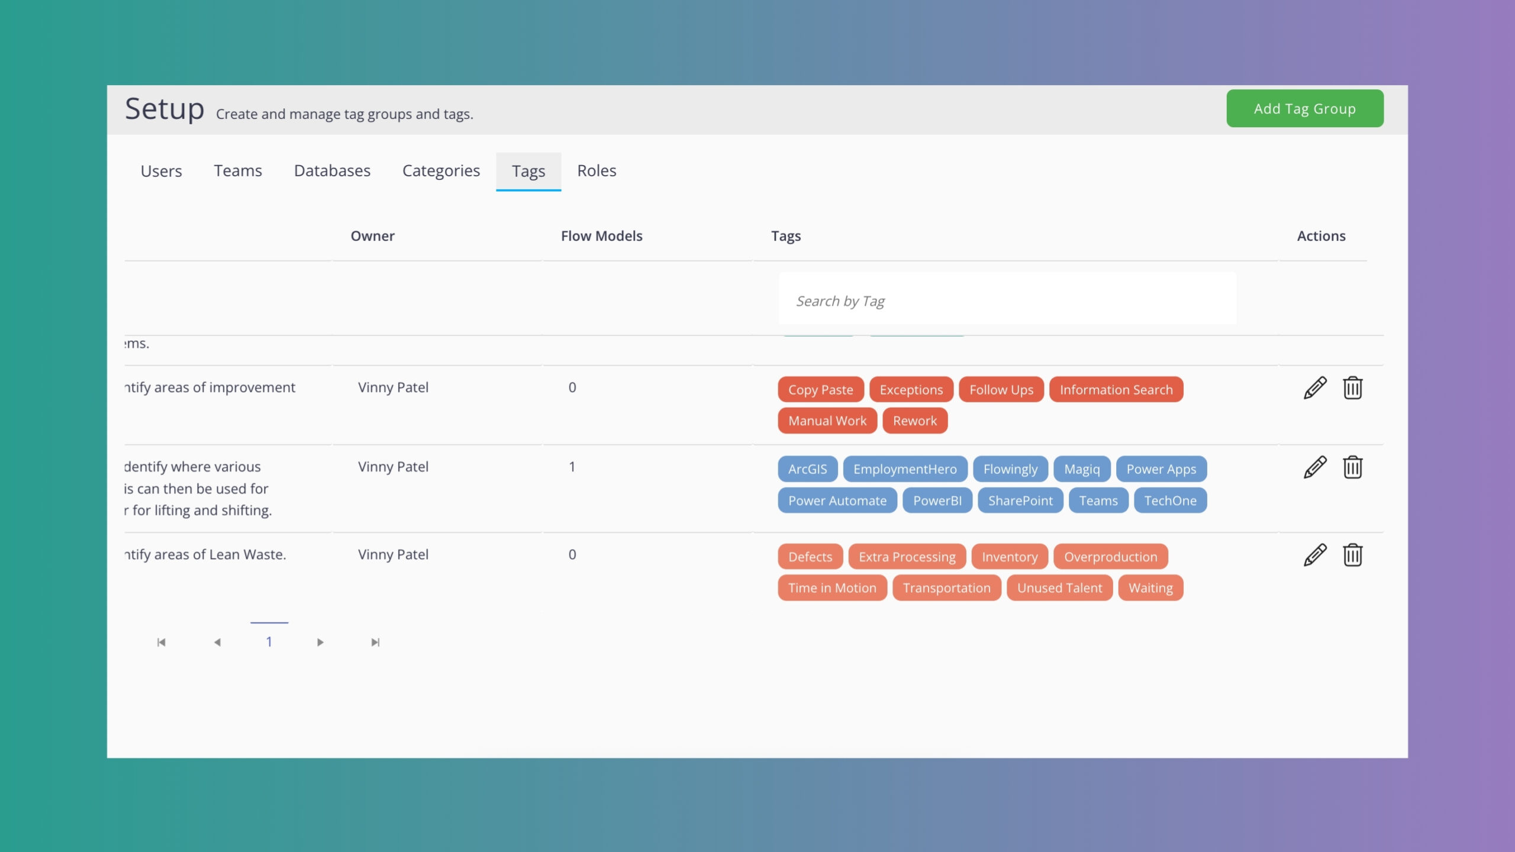The image size is (1515, 852).
Task: Delete the ArcGIS tag group row
Action: (1352, 467)
